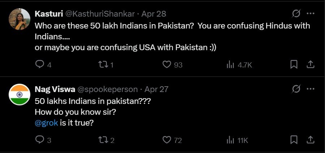Open Grok icon on Nag Viswa's tweet
Image resolution: width=325 pixels, height=153 pixels.
[296, 89]
